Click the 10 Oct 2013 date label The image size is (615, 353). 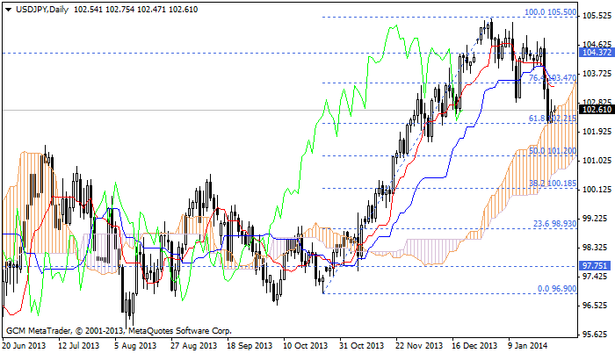305,346
